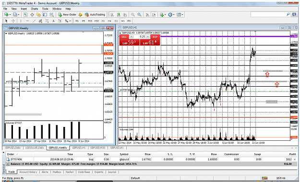Open the Charts menu
300x182 pixels.
tap(35, 9)
